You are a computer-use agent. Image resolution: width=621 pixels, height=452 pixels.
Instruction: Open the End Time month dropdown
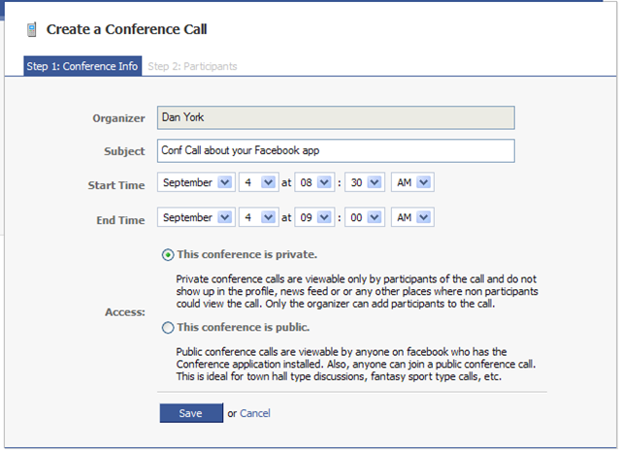click(197, 218)
